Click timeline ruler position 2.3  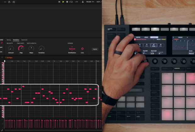click(42, 61)
